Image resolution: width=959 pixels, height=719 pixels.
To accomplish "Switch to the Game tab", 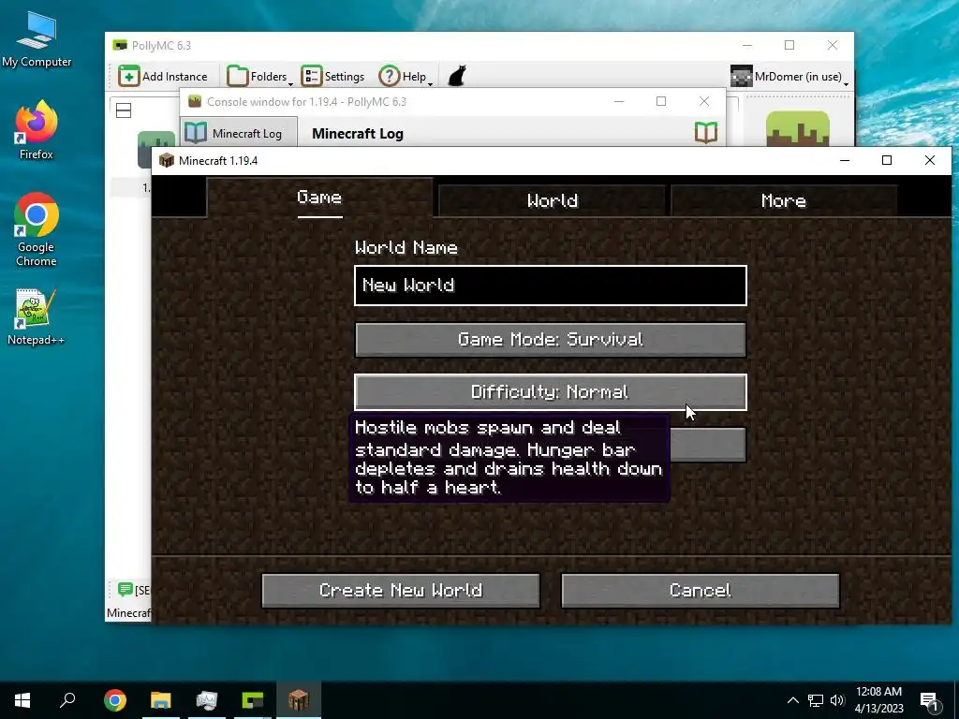I will [319, 198].
